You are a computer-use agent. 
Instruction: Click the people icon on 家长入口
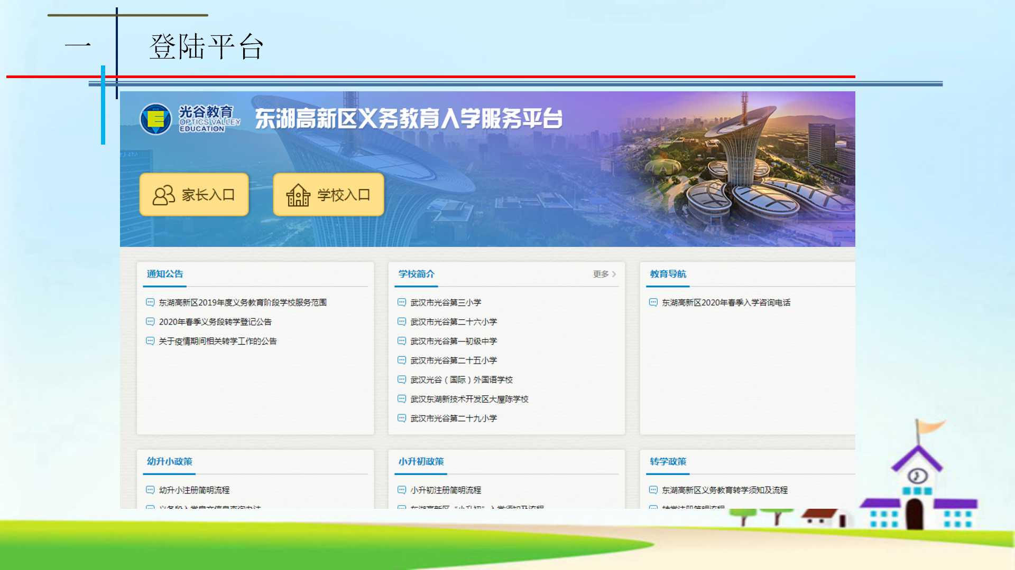(163, 195)
